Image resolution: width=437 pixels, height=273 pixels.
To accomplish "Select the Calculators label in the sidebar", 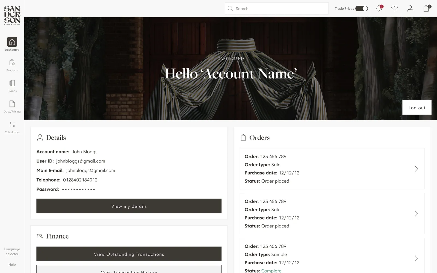I will point(12,132).
